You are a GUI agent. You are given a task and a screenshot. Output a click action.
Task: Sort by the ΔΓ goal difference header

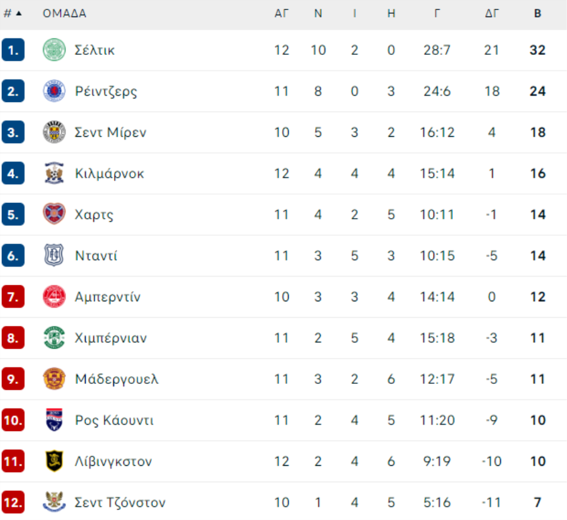[x=492, y=13]
